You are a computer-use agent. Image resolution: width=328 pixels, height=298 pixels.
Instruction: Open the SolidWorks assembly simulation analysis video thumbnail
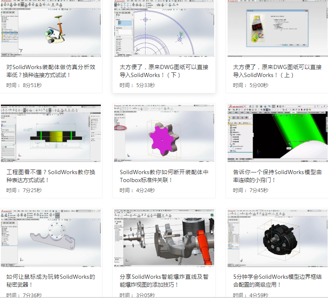tap(51, 28)
